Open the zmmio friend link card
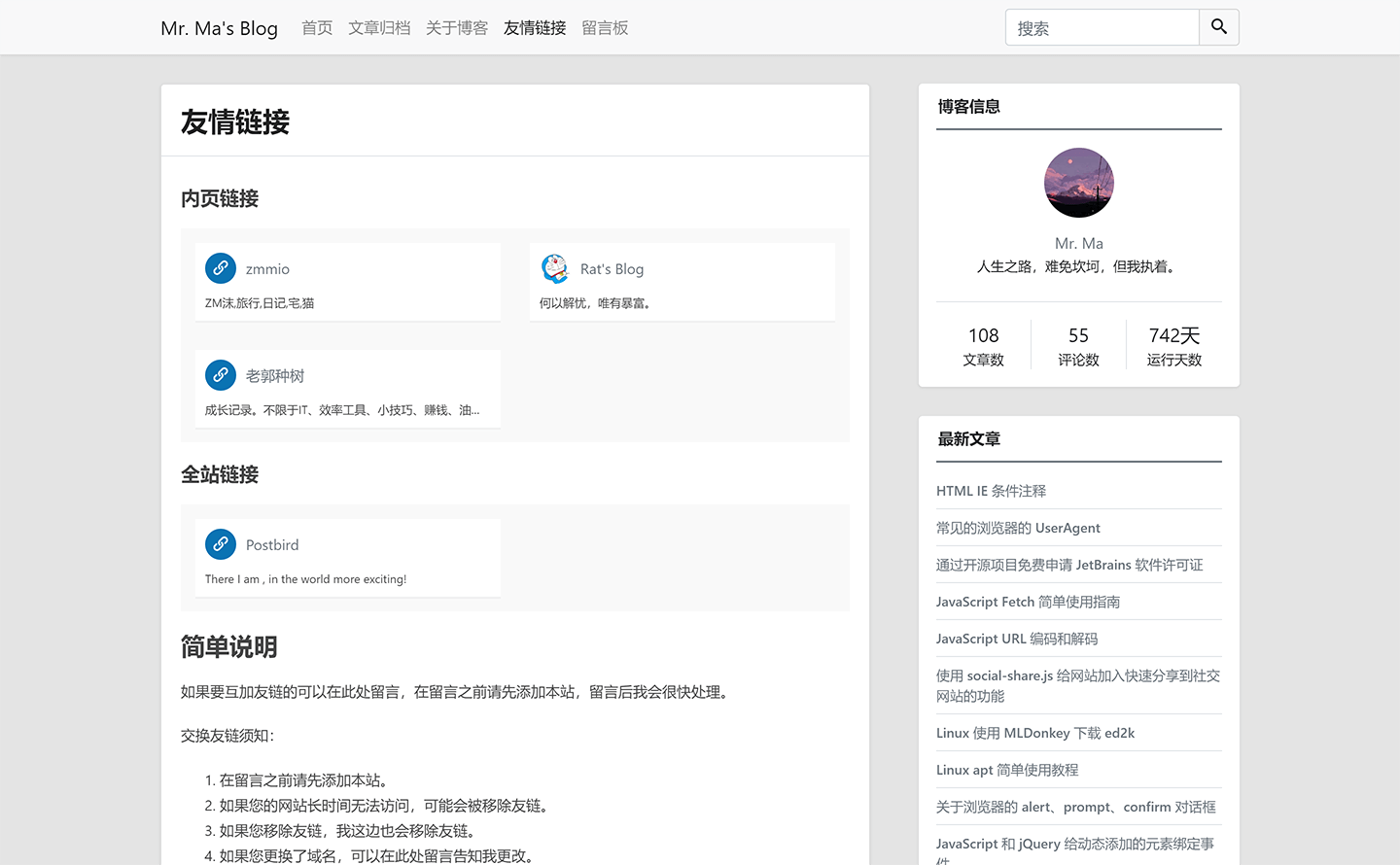This screenshot has width=1400, height=865. point(348,282)
